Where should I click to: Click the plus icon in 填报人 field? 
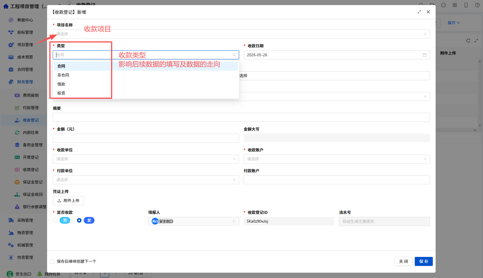(x=233, y=221)
